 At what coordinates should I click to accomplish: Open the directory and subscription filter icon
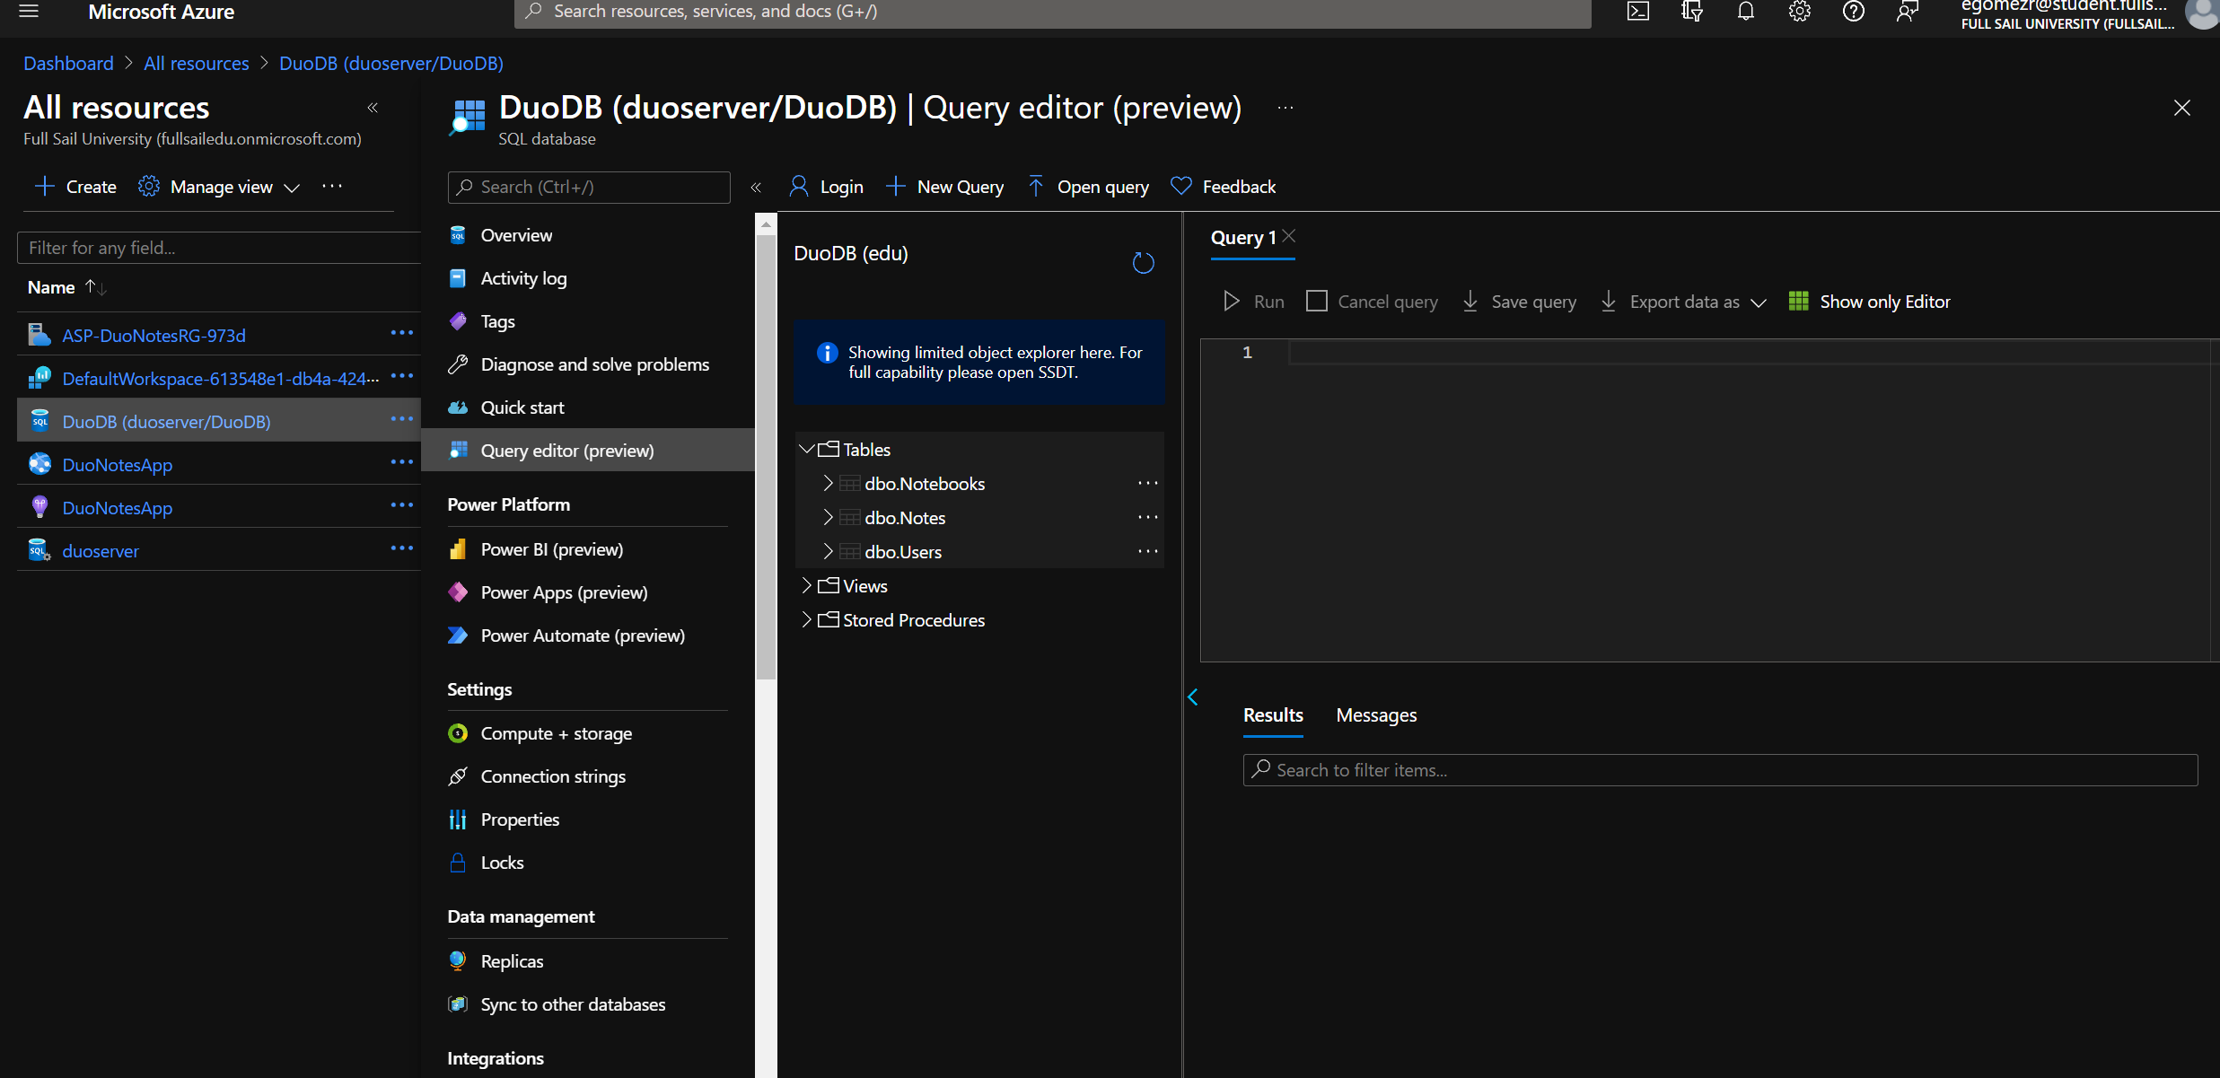[x=1691, y=12]
